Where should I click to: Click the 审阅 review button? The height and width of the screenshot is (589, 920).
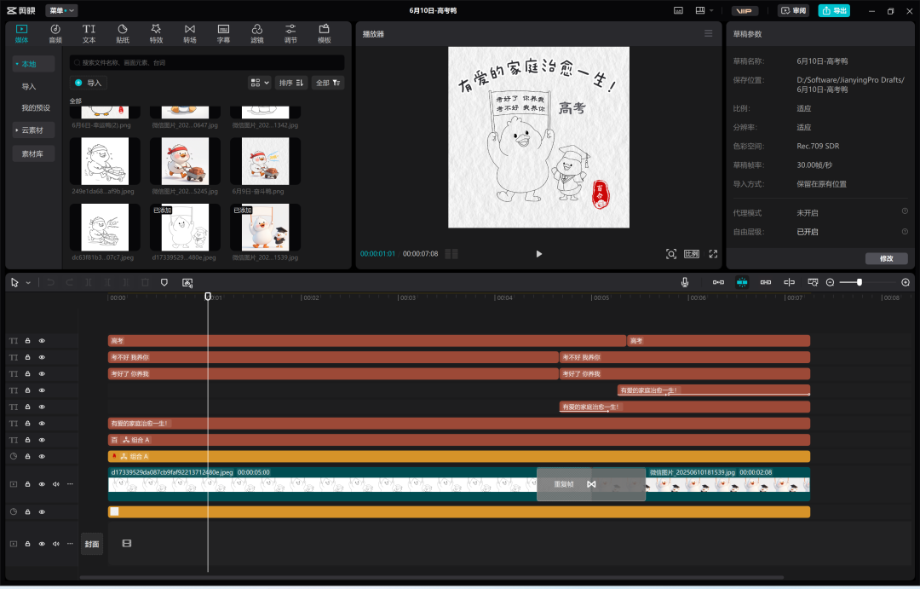click(x=794, y=10)
